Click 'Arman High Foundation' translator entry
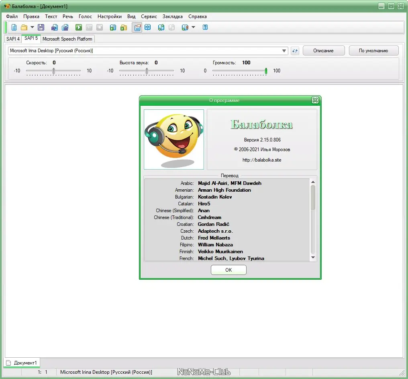The width and height of the screenshot is (408, 379). pos(224,190)
